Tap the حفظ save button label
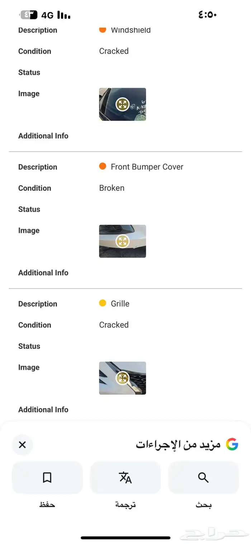 point(47,505)
